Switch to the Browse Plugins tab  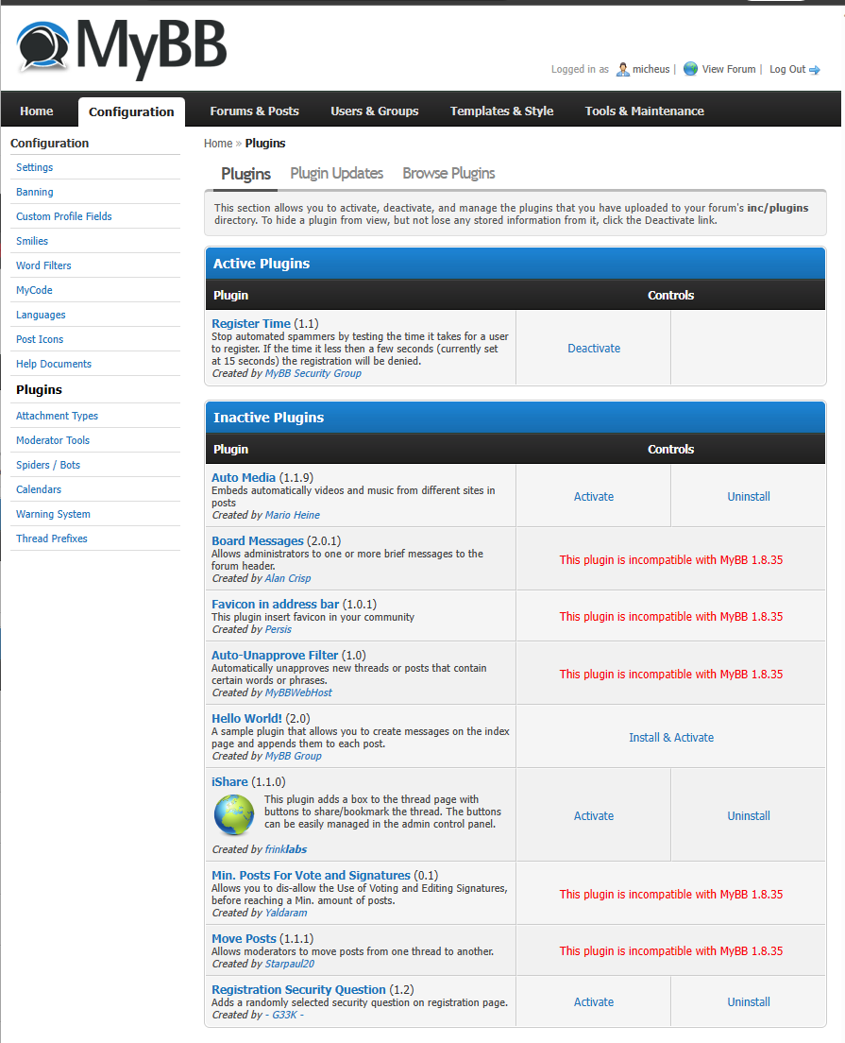pos(448,173)
